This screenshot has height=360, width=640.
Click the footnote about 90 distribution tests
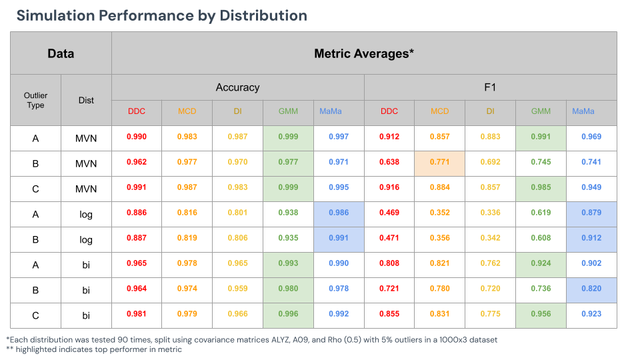(252, 340)
